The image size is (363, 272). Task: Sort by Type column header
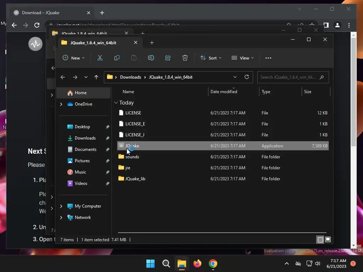(266, 92)
